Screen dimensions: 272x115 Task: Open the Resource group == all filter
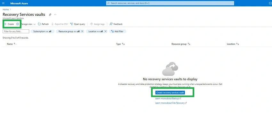[x=69, y=31]
